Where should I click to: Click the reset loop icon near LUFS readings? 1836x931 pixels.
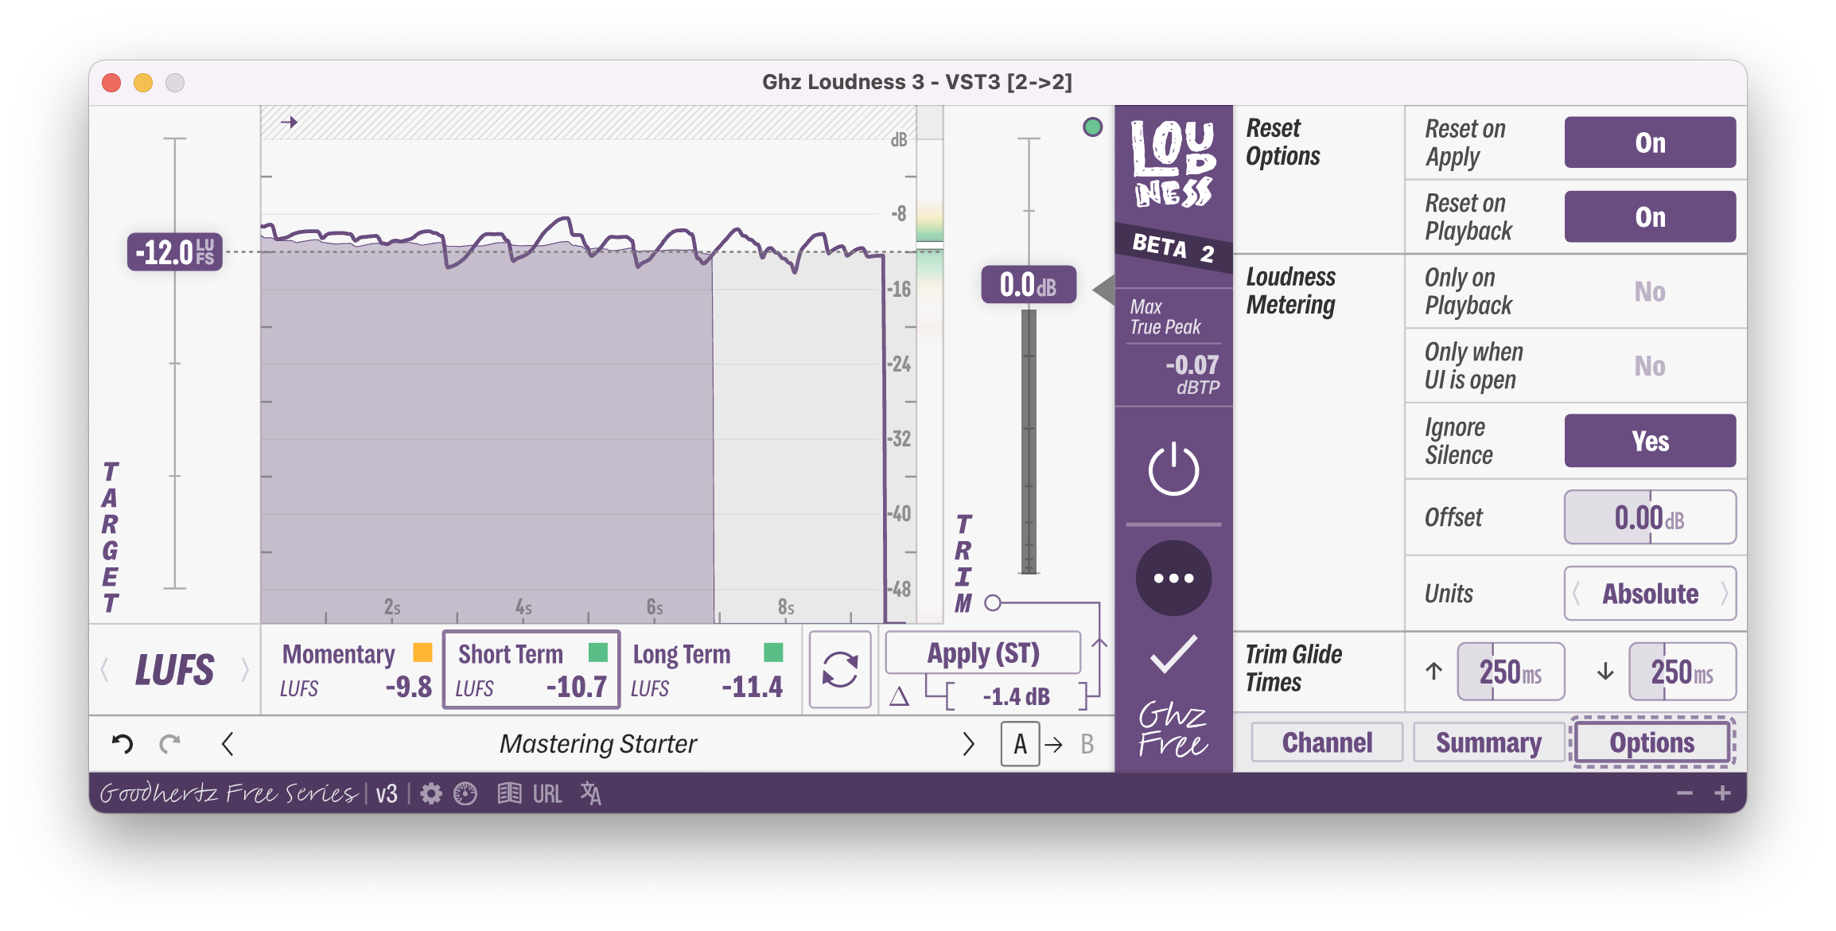tap(839, 671)
